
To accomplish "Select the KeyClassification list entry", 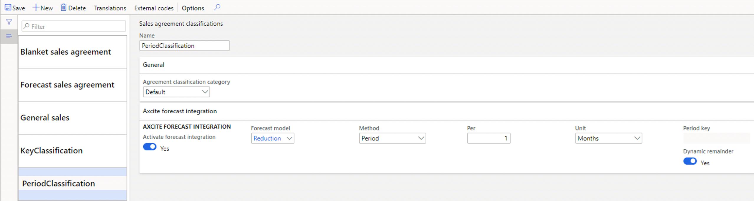I will (51, 151).
